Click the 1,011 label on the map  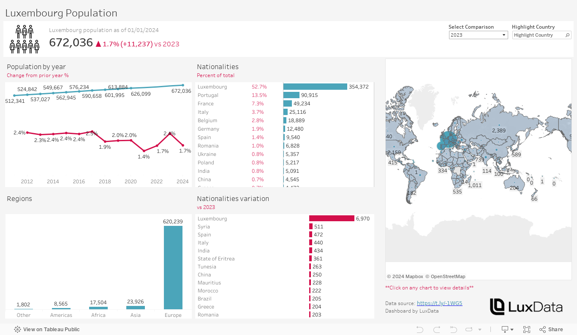(x=475, y=185)
